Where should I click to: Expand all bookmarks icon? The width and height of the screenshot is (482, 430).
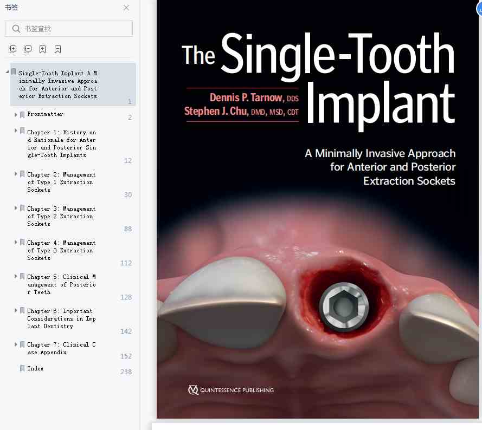pyautogui.click(x=12, y=49)
